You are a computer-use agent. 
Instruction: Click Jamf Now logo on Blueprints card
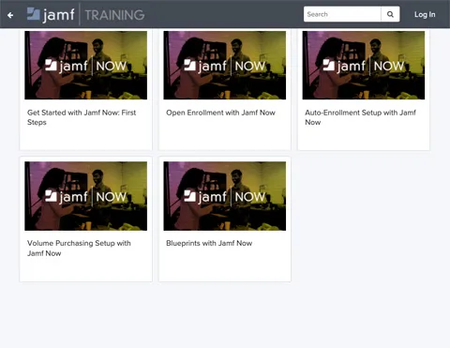224,196
